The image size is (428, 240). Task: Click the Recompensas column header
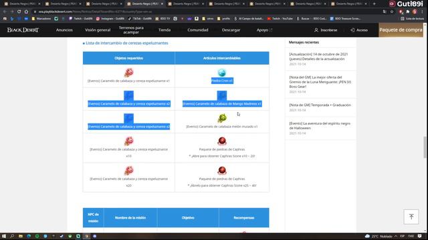(244, 218)
